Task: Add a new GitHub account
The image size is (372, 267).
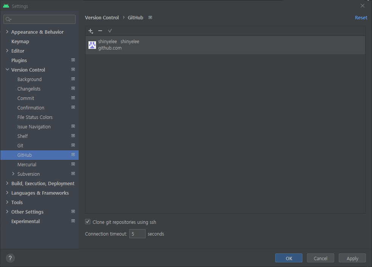Action: point(91,31)
